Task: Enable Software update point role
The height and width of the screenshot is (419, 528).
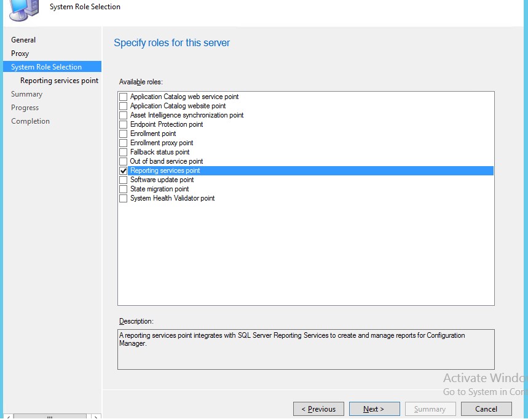Action: 124,180
